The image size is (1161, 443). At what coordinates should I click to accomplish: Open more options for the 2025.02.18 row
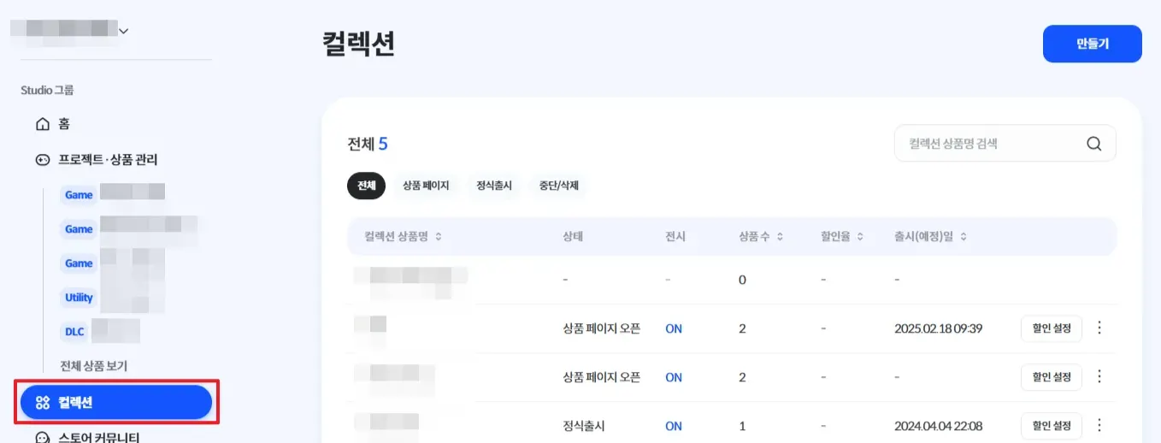tap(1099, 328)
